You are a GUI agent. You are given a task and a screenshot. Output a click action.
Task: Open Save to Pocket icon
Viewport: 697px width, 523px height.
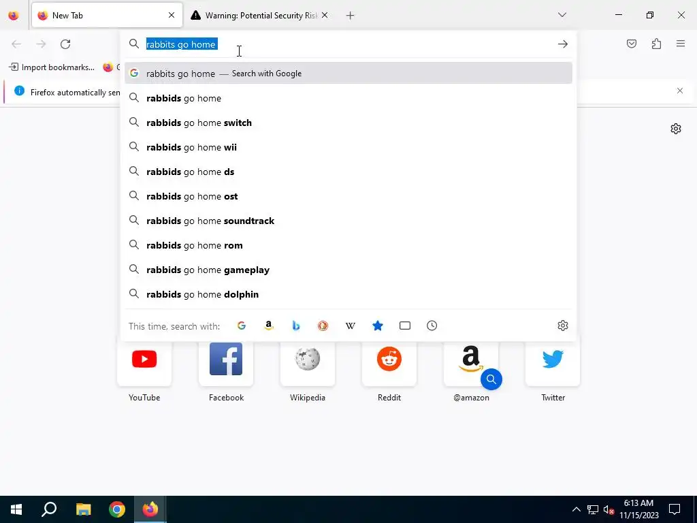[631, 44]
